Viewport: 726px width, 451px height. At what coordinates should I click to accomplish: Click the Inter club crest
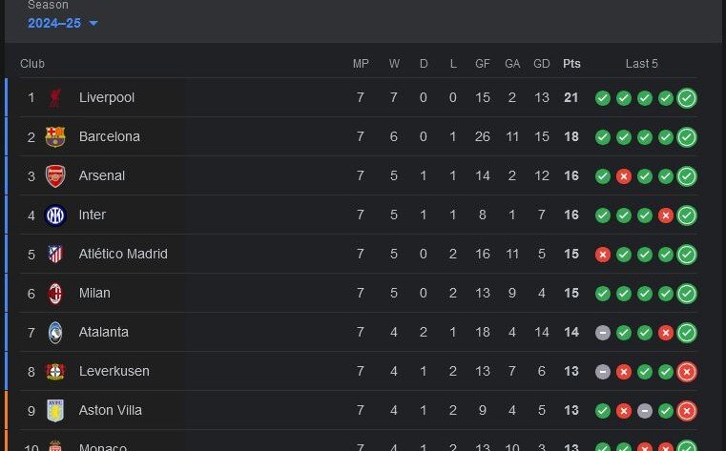point(55,215)
